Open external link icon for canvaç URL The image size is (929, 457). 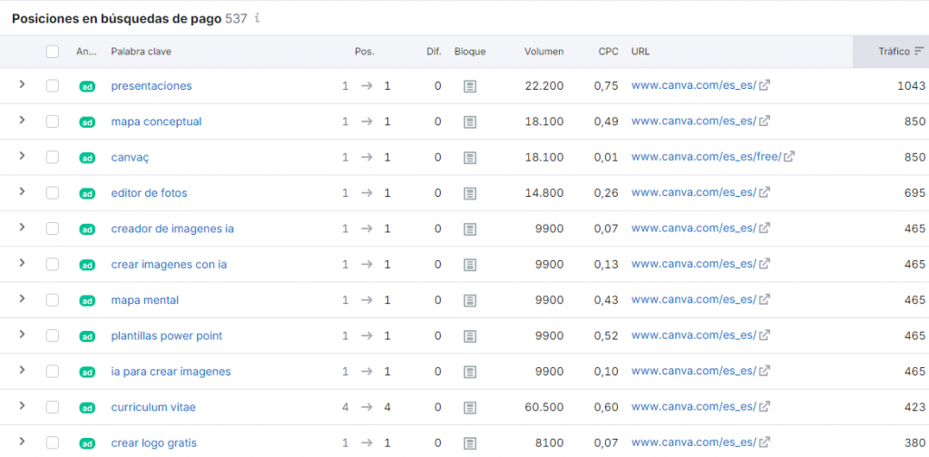tap(789, 157)
